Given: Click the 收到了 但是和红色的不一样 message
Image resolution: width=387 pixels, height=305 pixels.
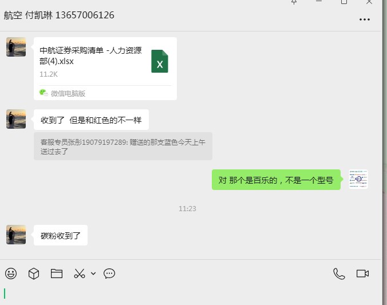Looking at the screenshot, I should (91, 120).
